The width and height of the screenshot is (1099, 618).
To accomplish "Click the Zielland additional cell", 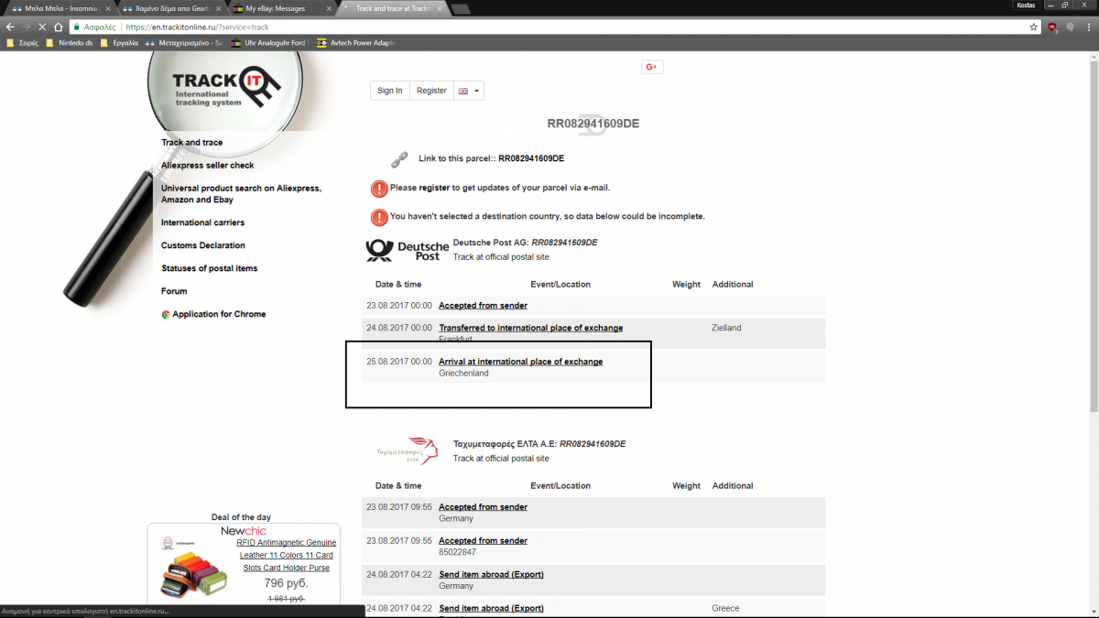I will click(x=726, y=328).
